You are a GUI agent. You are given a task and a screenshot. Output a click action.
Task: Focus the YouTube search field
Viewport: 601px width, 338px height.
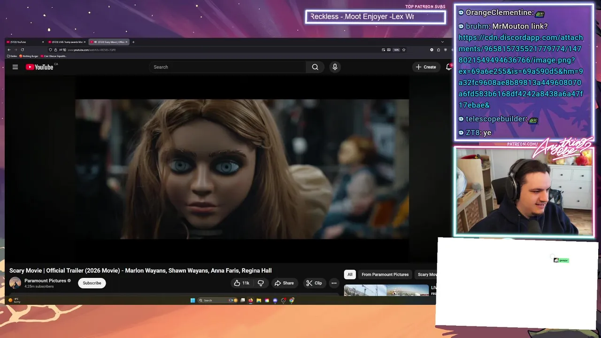click(x=227, y=67)
